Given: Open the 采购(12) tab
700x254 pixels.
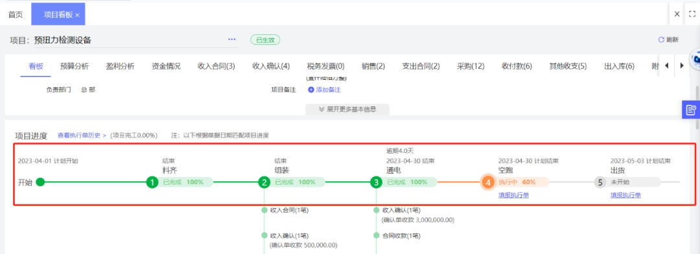Looking at the screenshot, I should pos(471,66).
